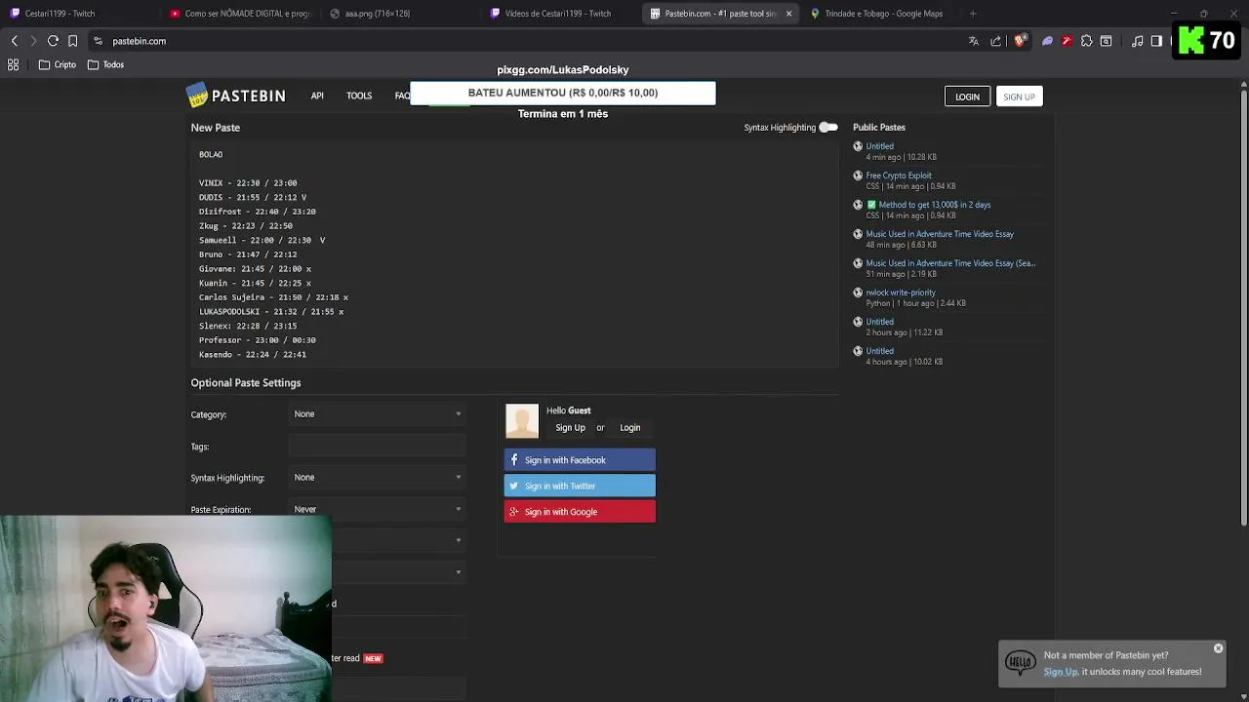Click the BATEU AUMENTOU donation progress bar
The image size is (1249, 702).
(563, 93)
